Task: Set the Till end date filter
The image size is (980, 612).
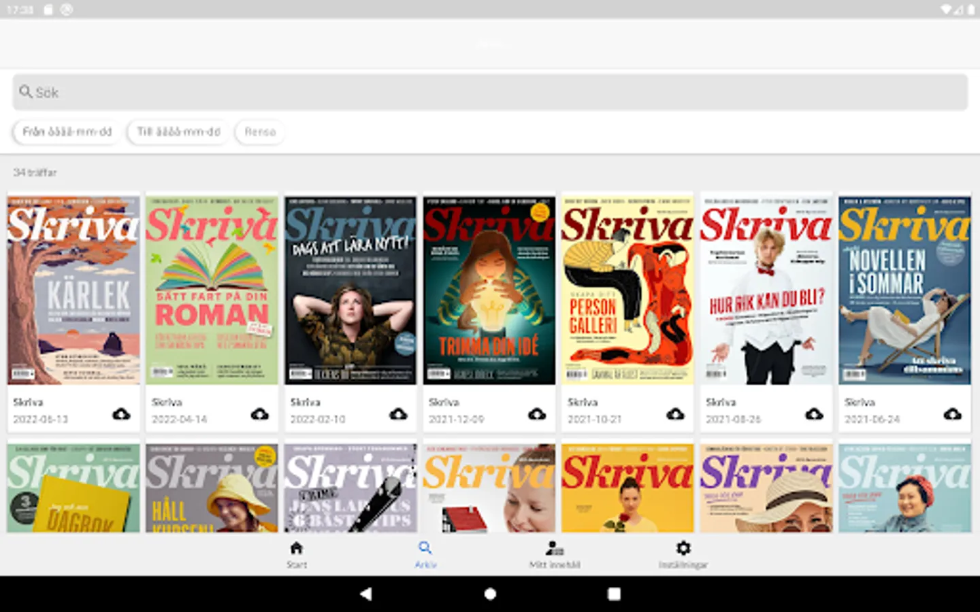Action: (178, 132)
